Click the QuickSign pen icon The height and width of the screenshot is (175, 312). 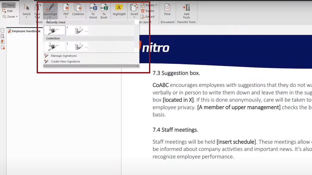(x=50, y=8)
